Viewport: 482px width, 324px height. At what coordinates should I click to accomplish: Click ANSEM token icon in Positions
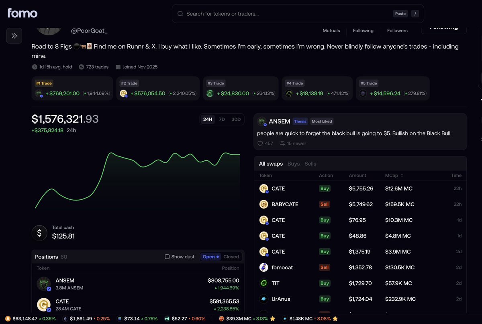(44, 284)
